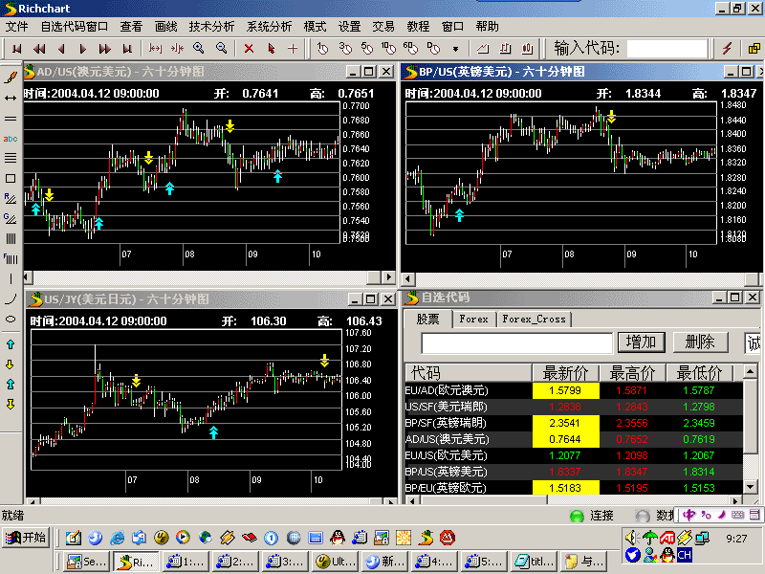Open the 系统分析 menu
Image resolution: width=765 pixels, height=574 pixels.
click(x=269, y=27)
